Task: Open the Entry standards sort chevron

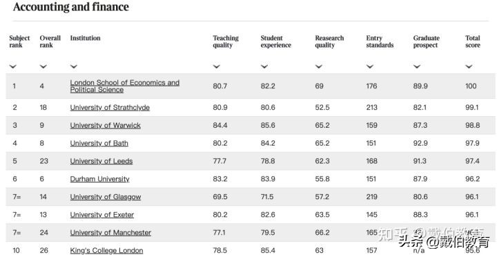Action: coord(370,66)
